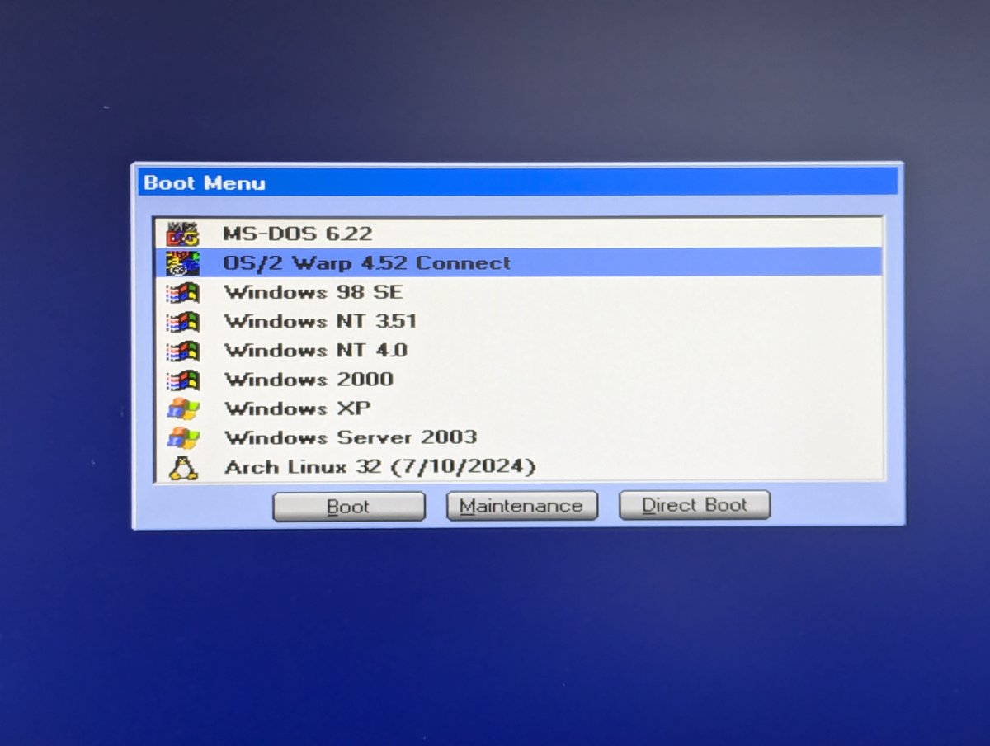Pick the Windows NT 3.51 text entry
The image size is (990, 746).
(321, 321)
